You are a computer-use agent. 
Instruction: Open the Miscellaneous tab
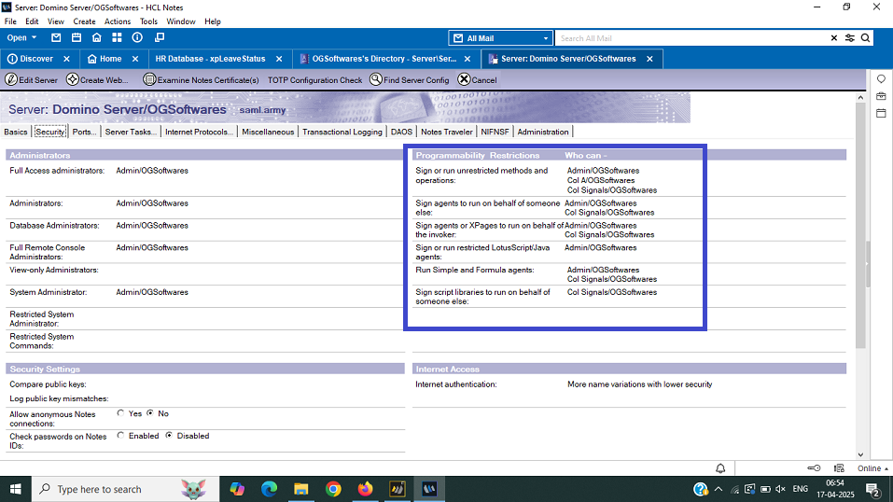(268, 132)
